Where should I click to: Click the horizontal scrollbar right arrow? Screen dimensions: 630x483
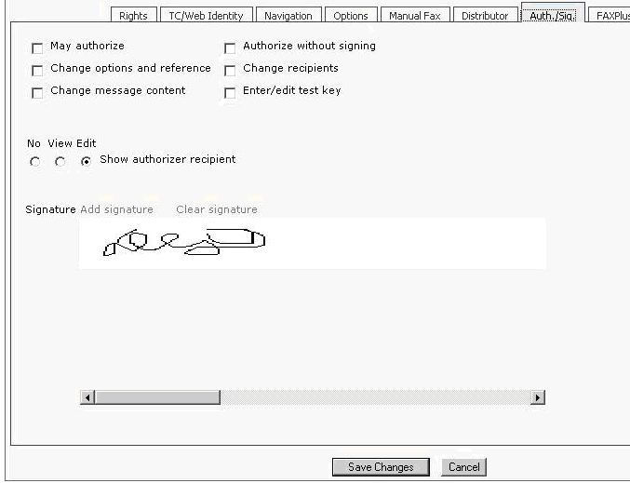(x=537, y=397)
